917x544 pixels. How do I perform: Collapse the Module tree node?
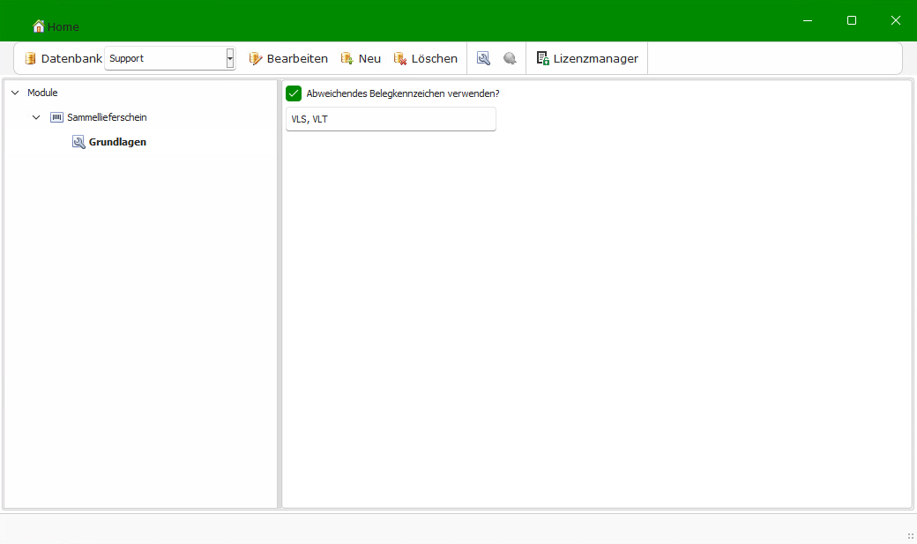[x=15, y=93]
